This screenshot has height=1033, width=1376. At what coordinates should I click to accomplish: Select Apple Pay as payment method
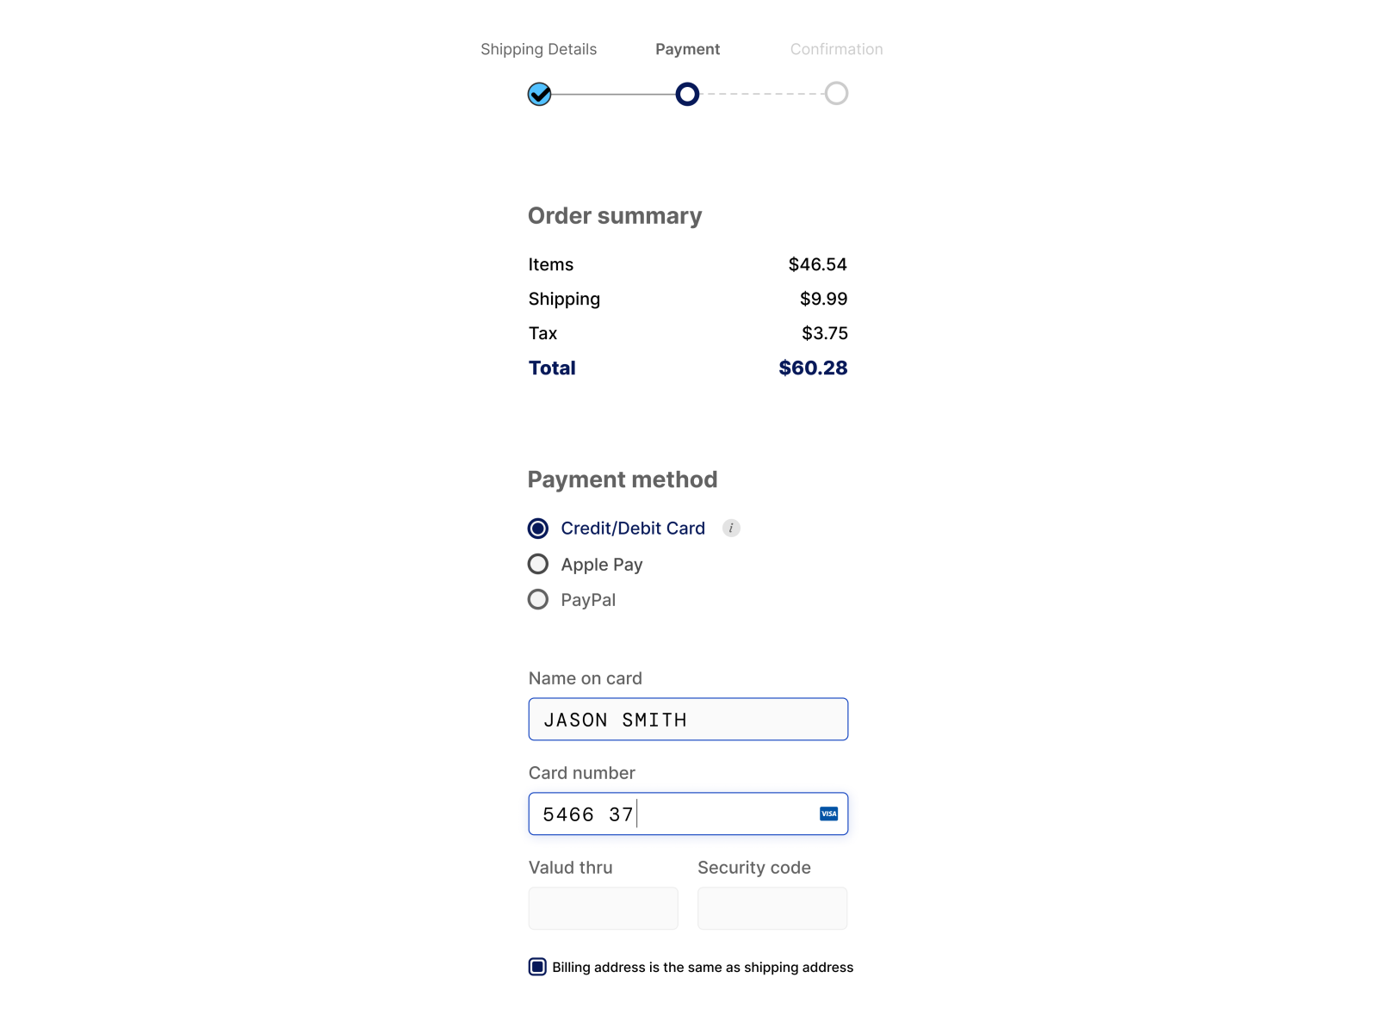click(x=602, y=564)
